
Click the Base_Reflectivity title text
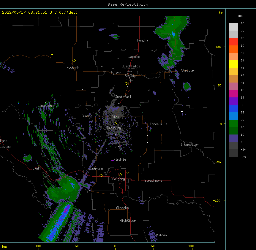[x=128, y=4]
